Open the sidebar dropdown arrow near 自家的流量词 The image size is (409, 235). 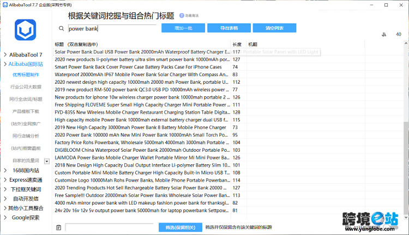click(47, 162)
